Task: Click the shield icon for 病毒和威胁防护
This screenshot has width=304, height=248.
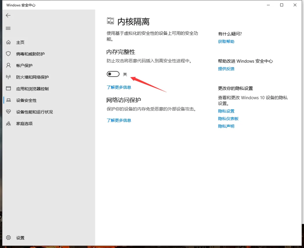Action: 8,54
